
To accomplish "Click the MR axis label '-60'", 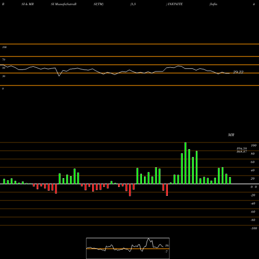I will [253, 212].
